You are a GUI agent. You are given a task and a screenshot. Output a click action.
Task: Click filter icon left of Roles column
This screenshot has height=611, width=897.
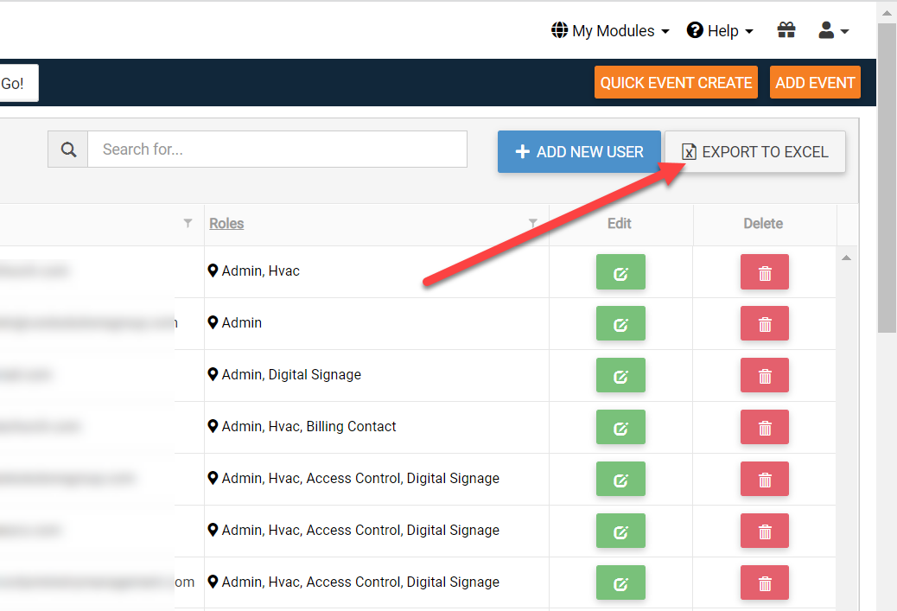188,223
